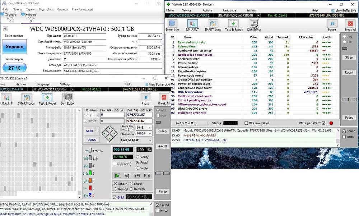The width and height of the screenshot is (359, 216).
Task: Click the MAX button beside End LBA
Action: tap(149, 110)
